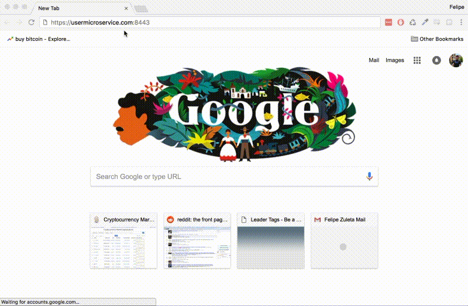Open the Google doodle image
The height and width of the screenshot is (306, 468).
(x=235, y=115)
